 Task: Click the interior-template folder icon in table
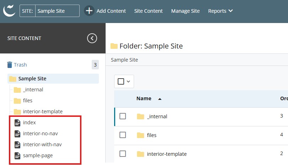point(140,154)
